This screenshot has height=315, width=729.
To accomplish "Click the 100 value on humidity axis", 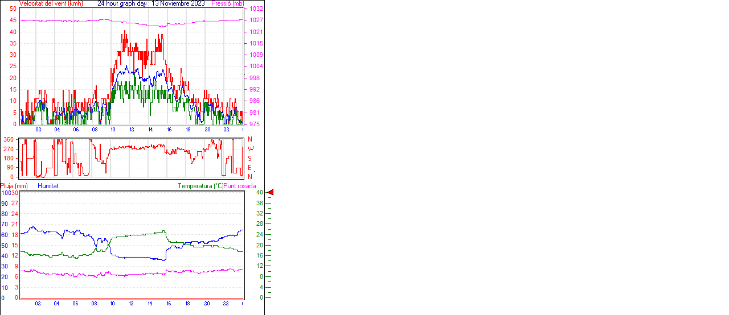I will 5,193.
